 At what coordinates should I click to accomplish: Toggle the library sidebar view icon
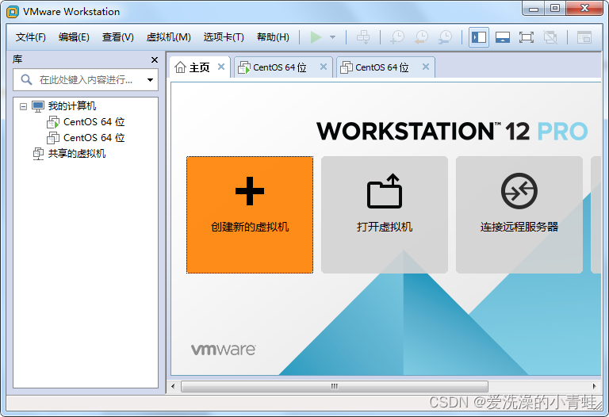coord(478,37)
